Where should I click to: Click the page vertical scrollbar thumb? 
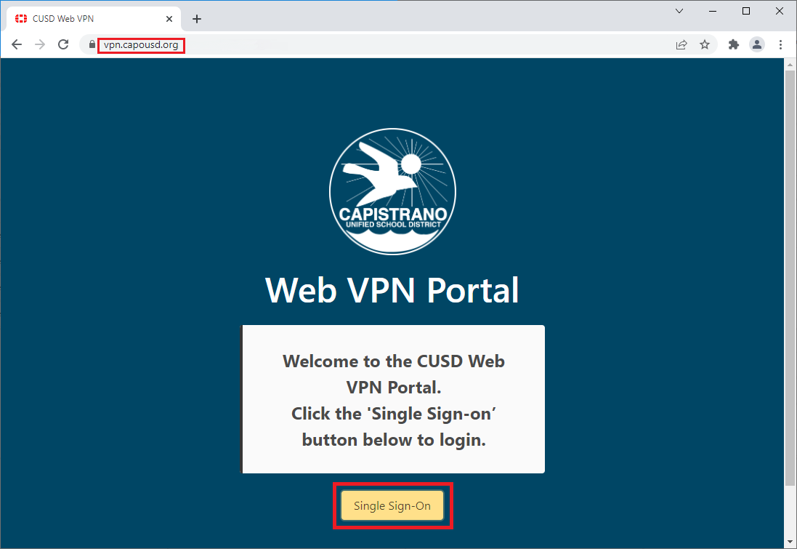coord(790,278)
